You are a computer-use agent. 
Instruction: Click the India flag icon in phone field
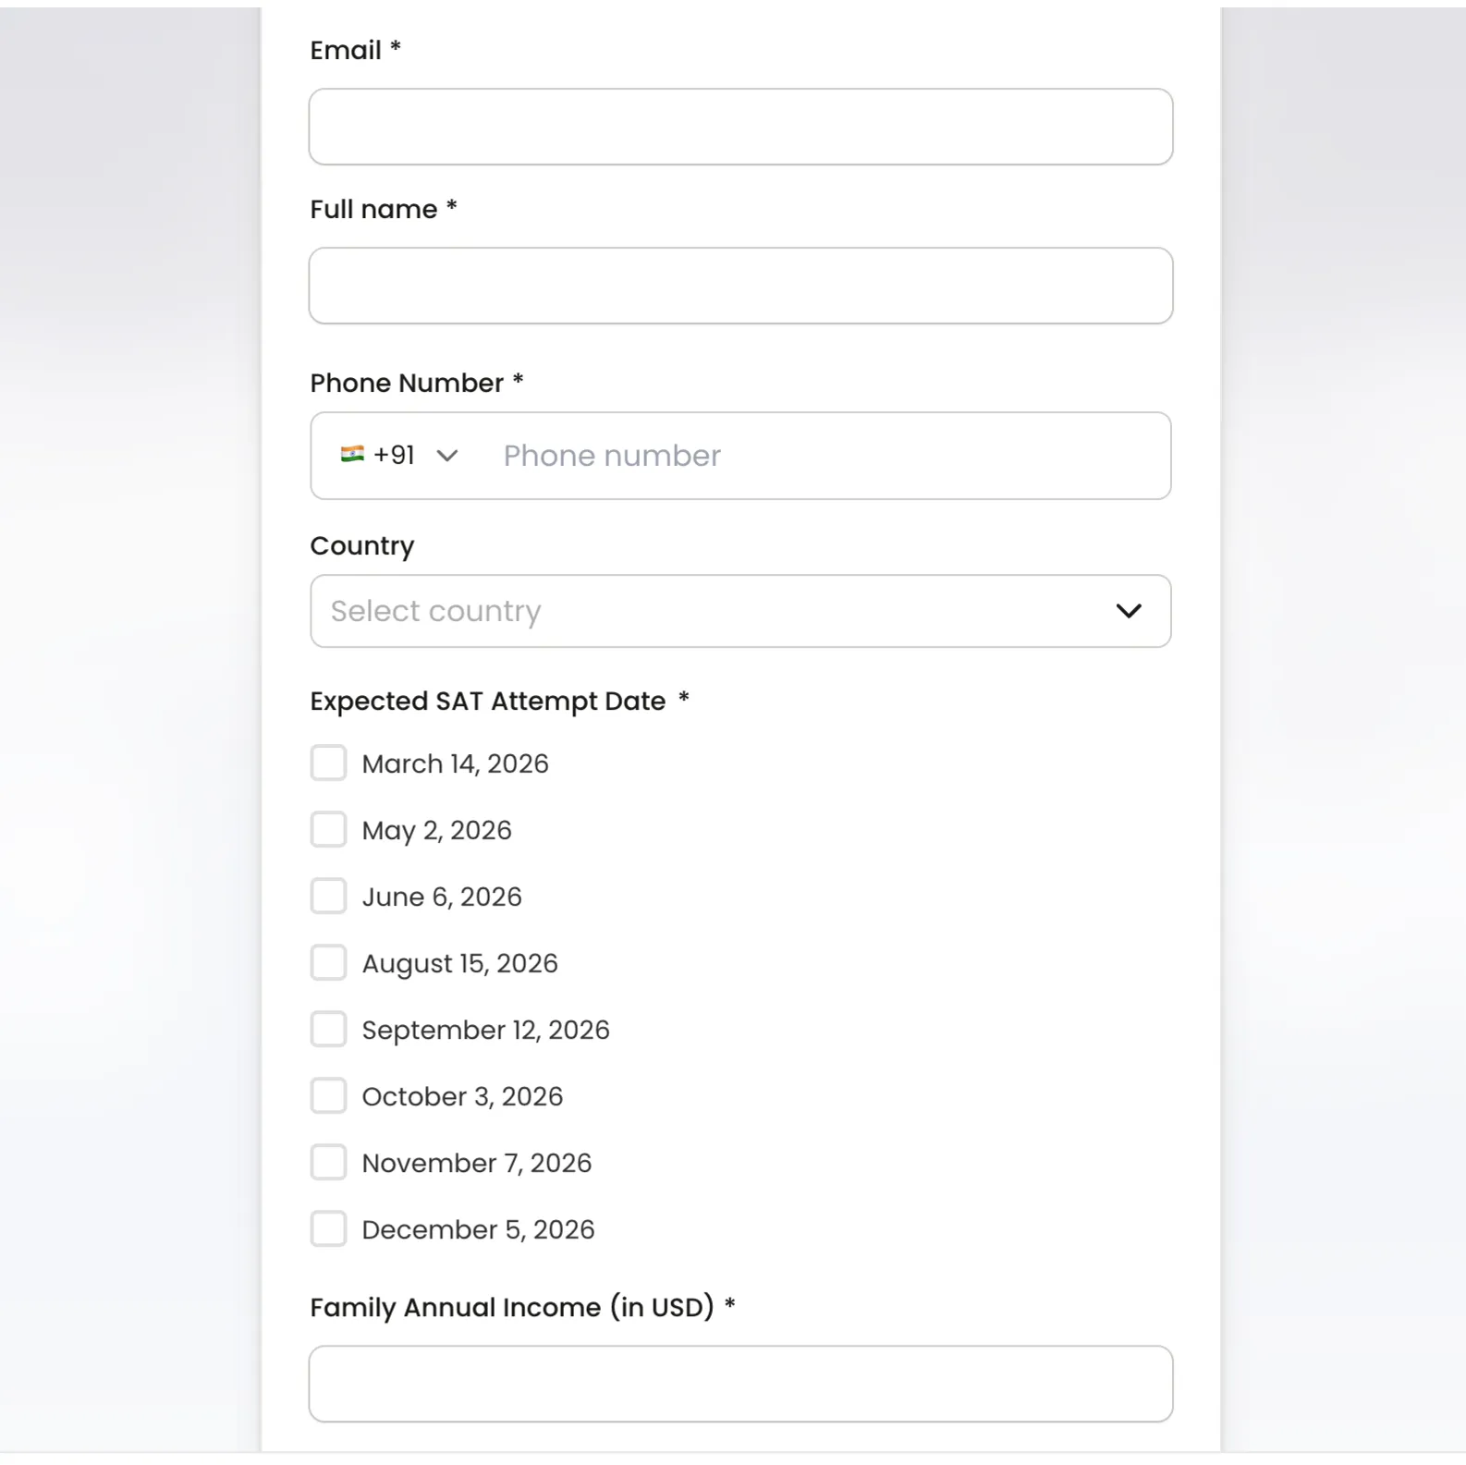(354, 456)
